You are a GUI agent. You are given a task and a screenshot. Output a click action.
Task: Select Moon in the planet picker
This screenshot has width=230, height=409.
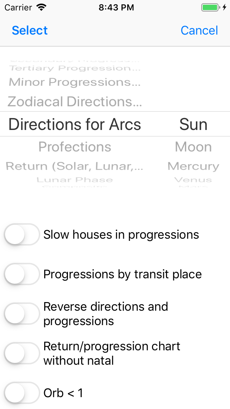pyautogui.click(x=193, y=147)
